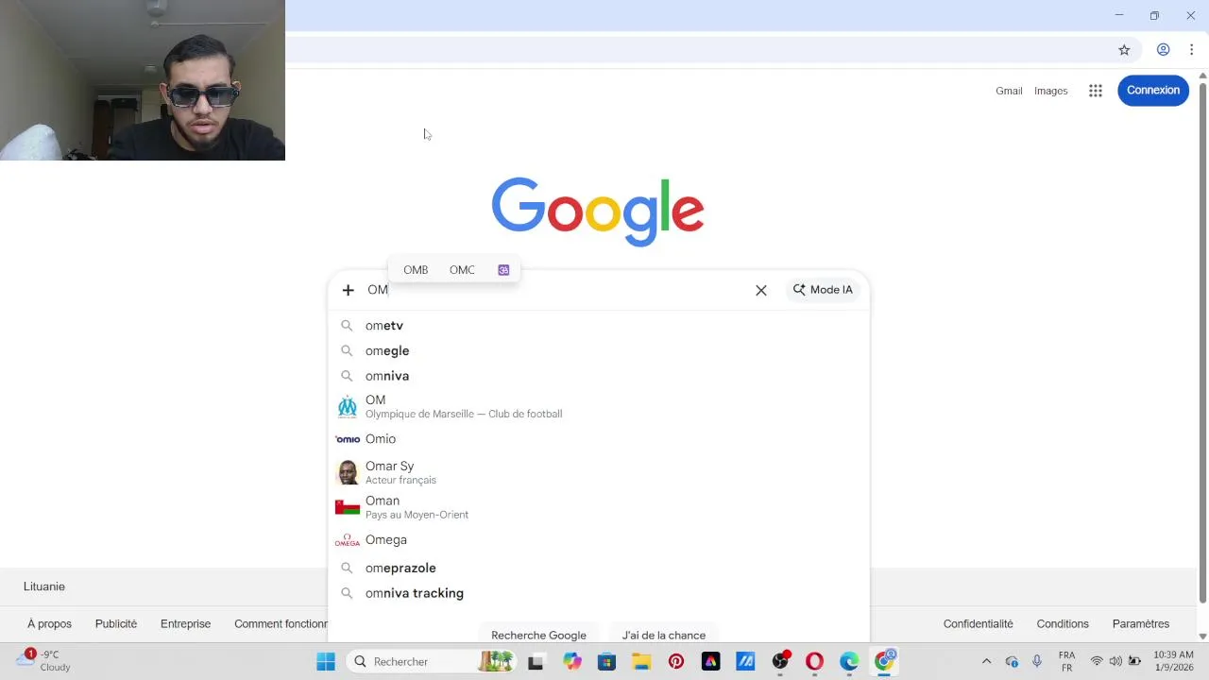1209x680 pixels.
Task: Click the Omio logo icon
Action: 348,439
